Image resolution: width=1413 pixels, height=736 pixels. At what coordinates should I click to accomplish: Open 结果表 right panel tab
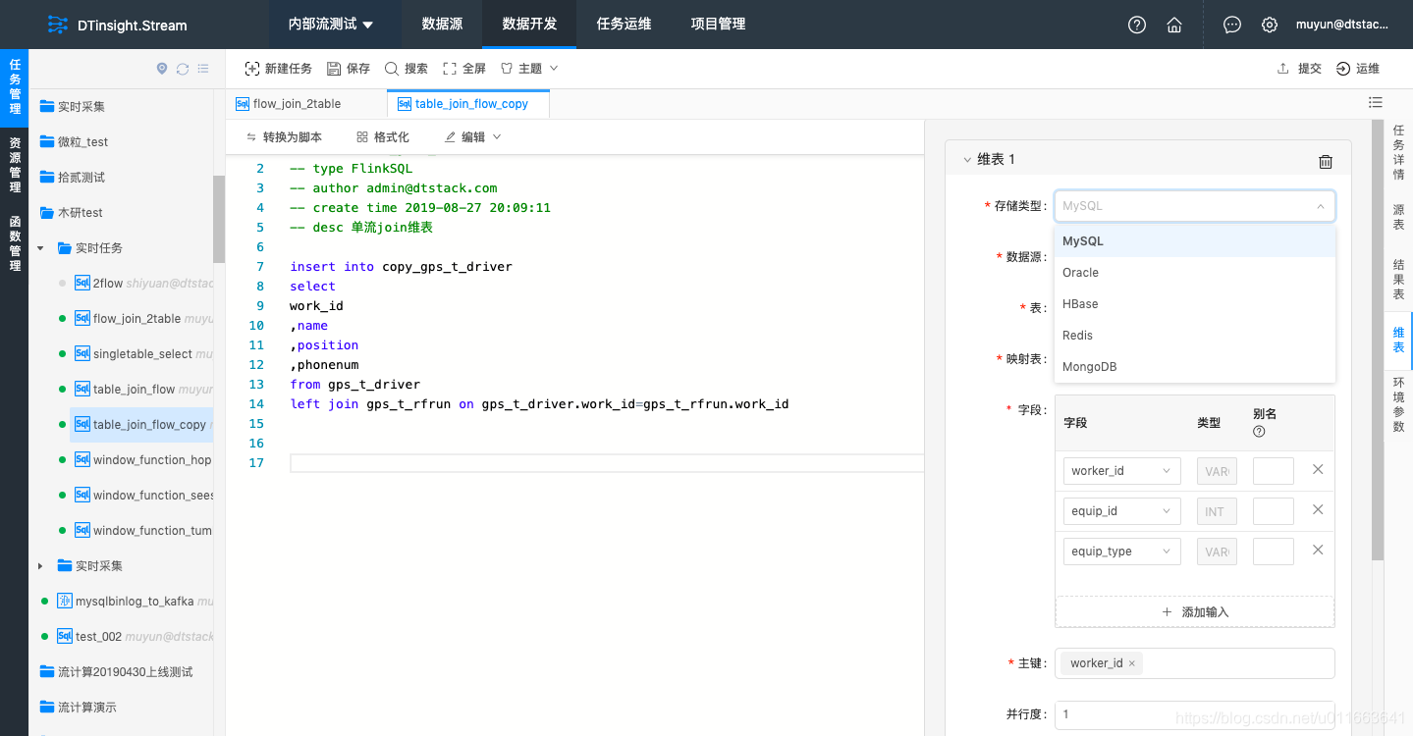(1398, 280)
